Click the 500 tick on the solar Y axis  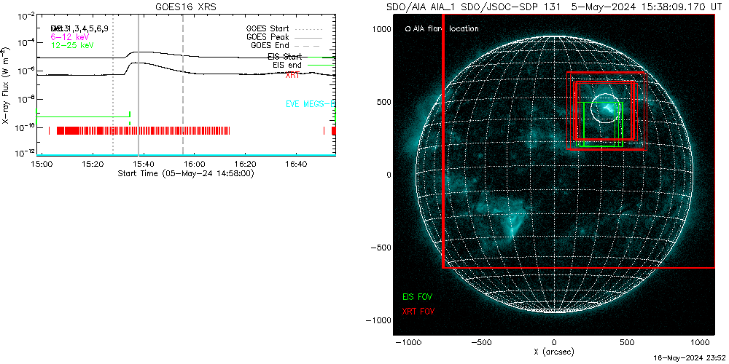[x=383, y=102]
